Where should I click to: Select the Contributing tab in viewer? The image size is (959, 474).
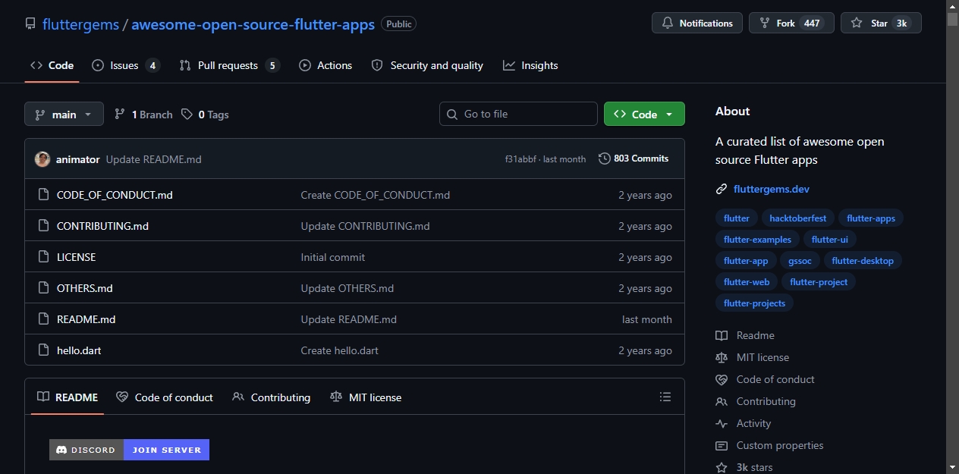[x=272, y=397]
